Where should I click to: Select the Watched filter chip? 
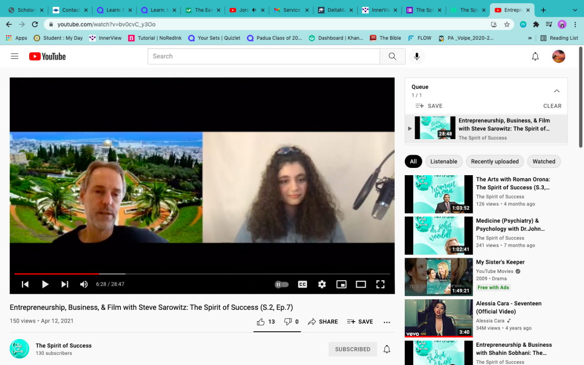click(544, 162)
